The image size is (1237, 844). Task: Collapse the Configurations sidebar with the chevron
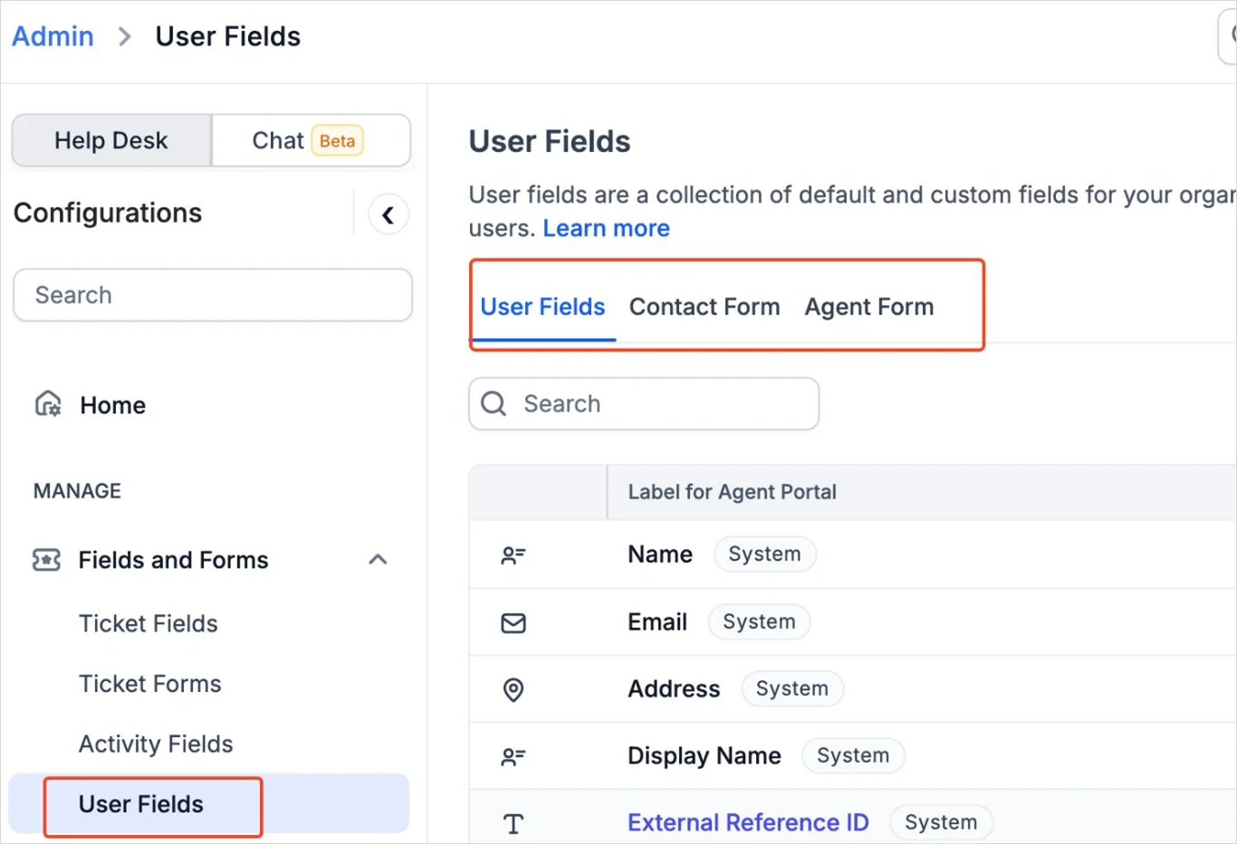pyautogui.click(x=388, y=215)
